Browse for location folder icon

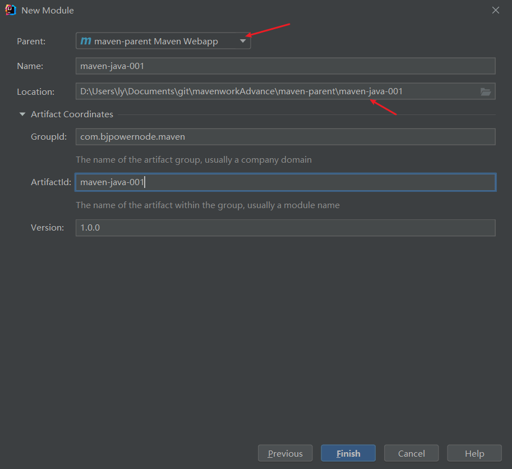486,92
